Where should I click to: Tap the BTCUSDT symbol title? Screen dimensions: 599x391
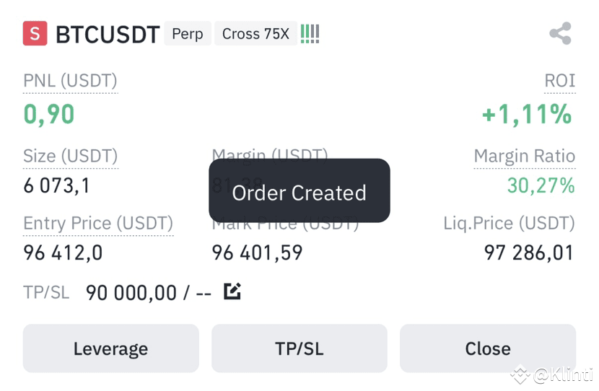(108, 35)
